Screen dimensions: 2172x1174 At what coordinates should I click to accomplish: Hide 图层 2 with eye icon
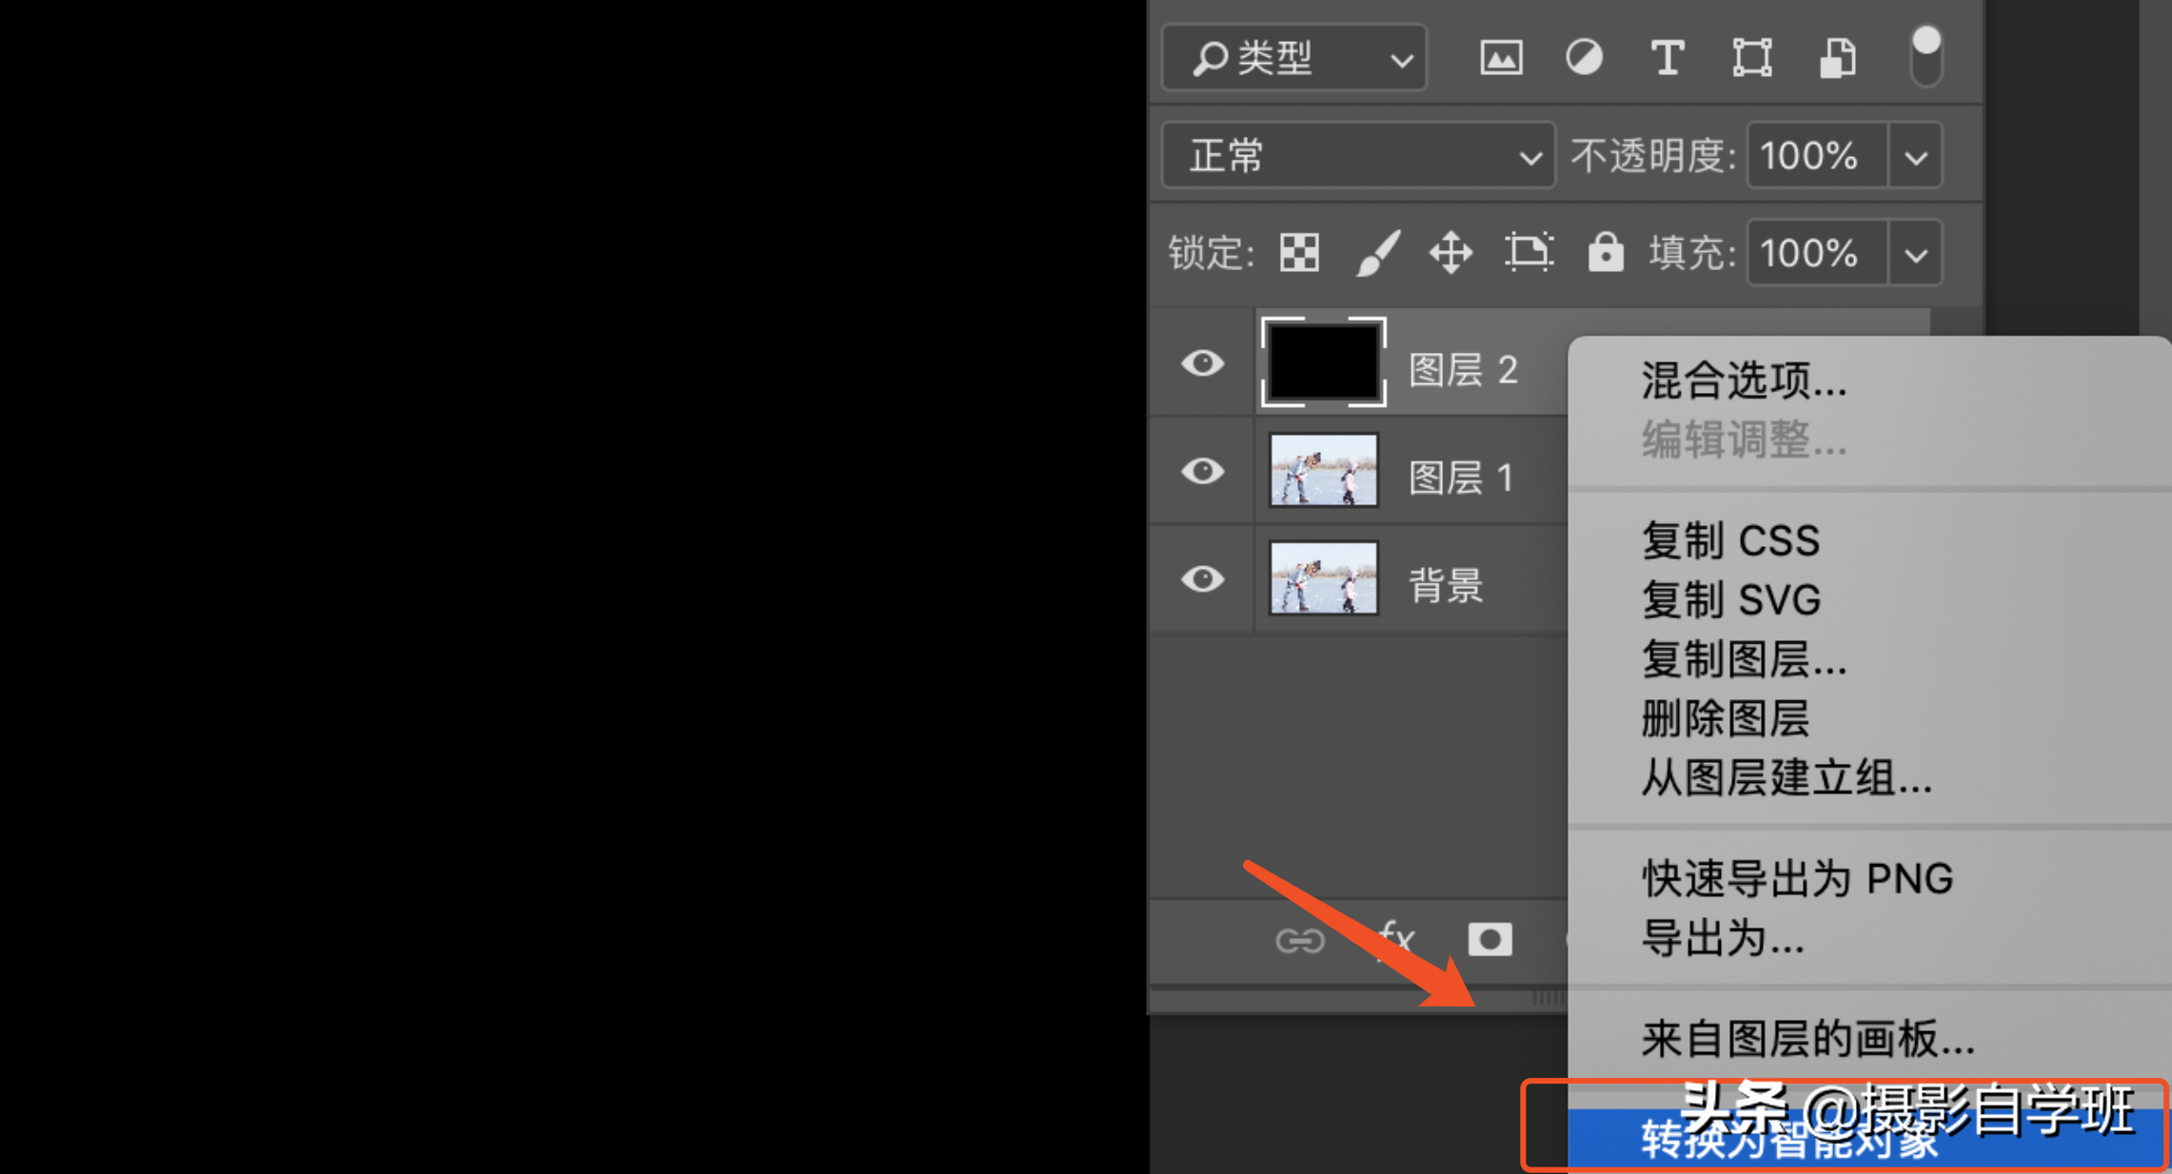click(x=1202, y=363)
